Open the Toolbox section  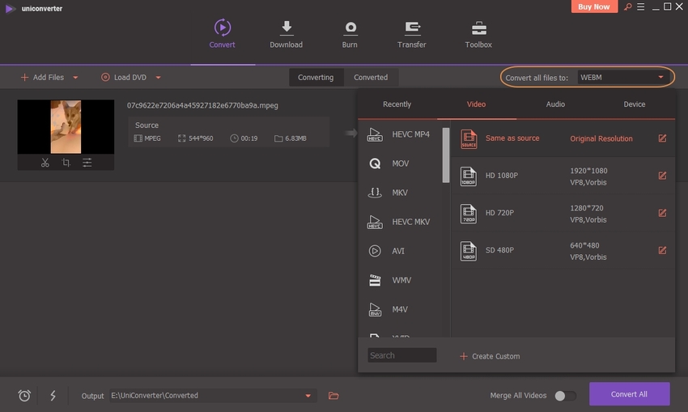tap(478, 34)
